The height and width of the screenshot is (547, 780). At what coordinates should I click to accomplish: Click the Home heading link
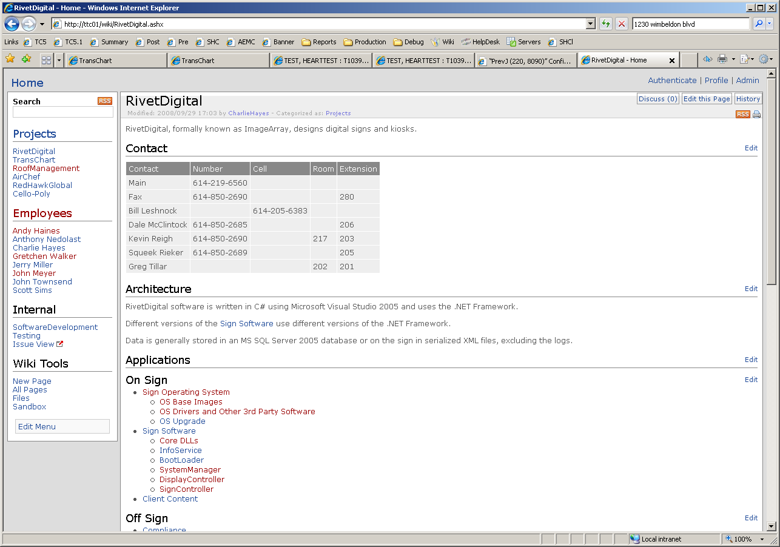tap(27, 83)
